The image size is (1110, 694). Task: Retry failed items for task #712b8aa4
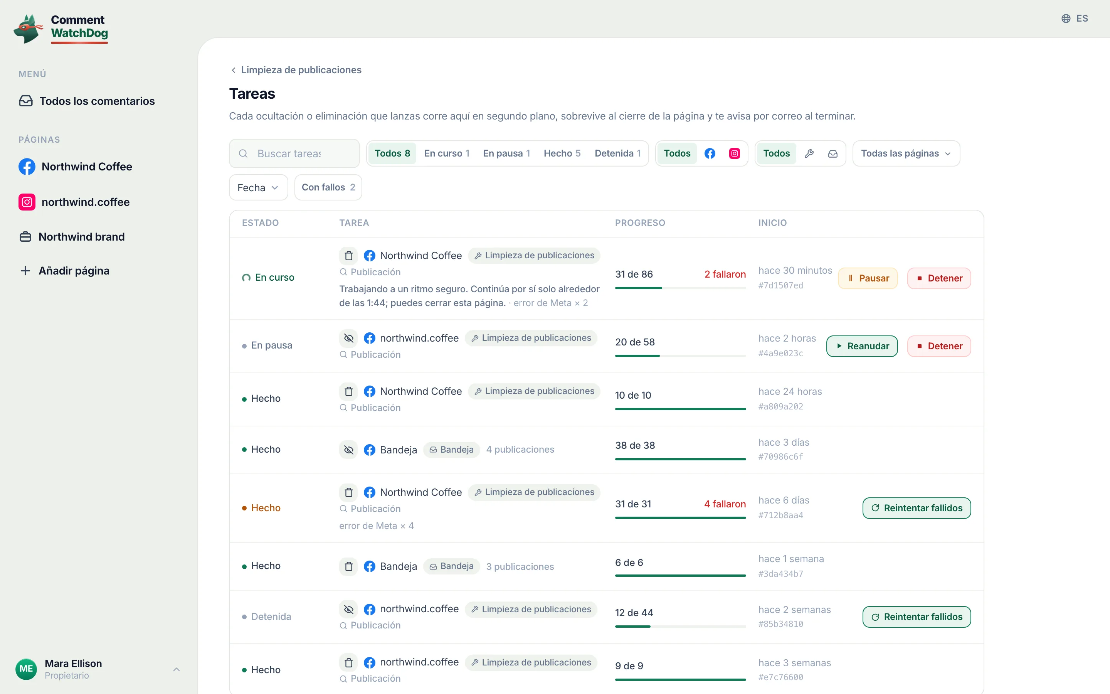pyautogui.click(x=917, y=508)
